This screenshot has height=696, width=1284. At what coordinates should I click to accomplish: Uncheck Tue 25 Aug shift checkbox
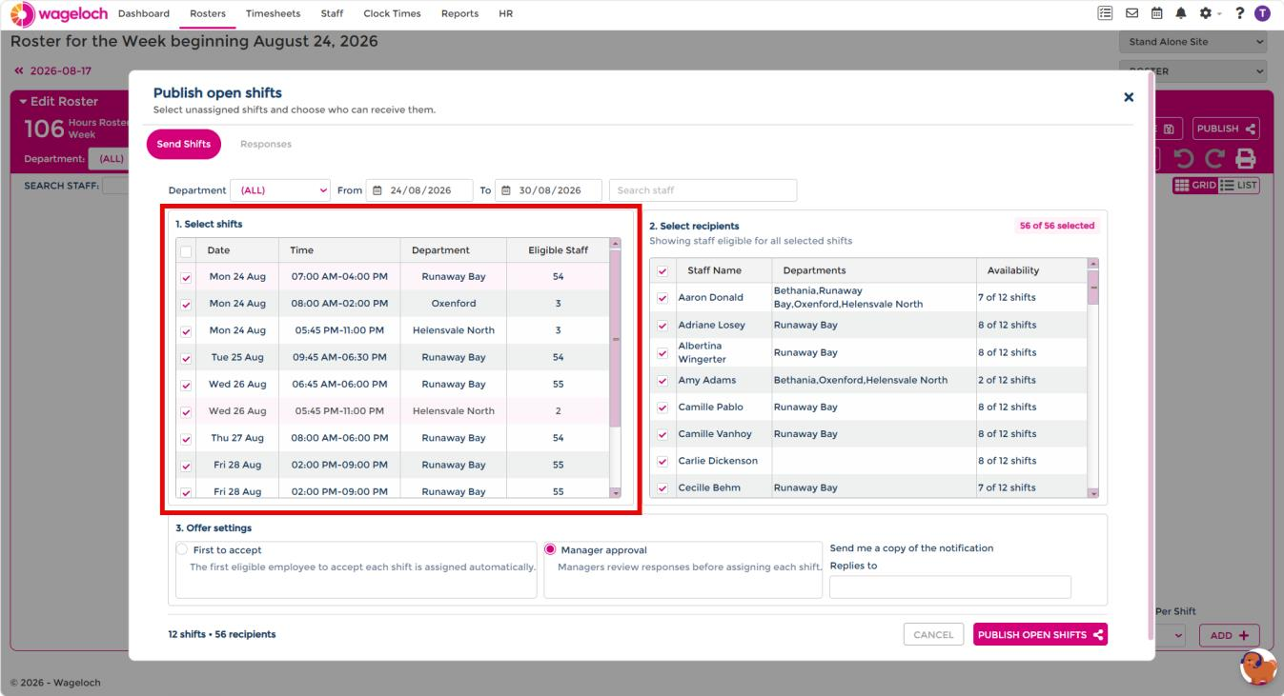[x=186, y=358]
